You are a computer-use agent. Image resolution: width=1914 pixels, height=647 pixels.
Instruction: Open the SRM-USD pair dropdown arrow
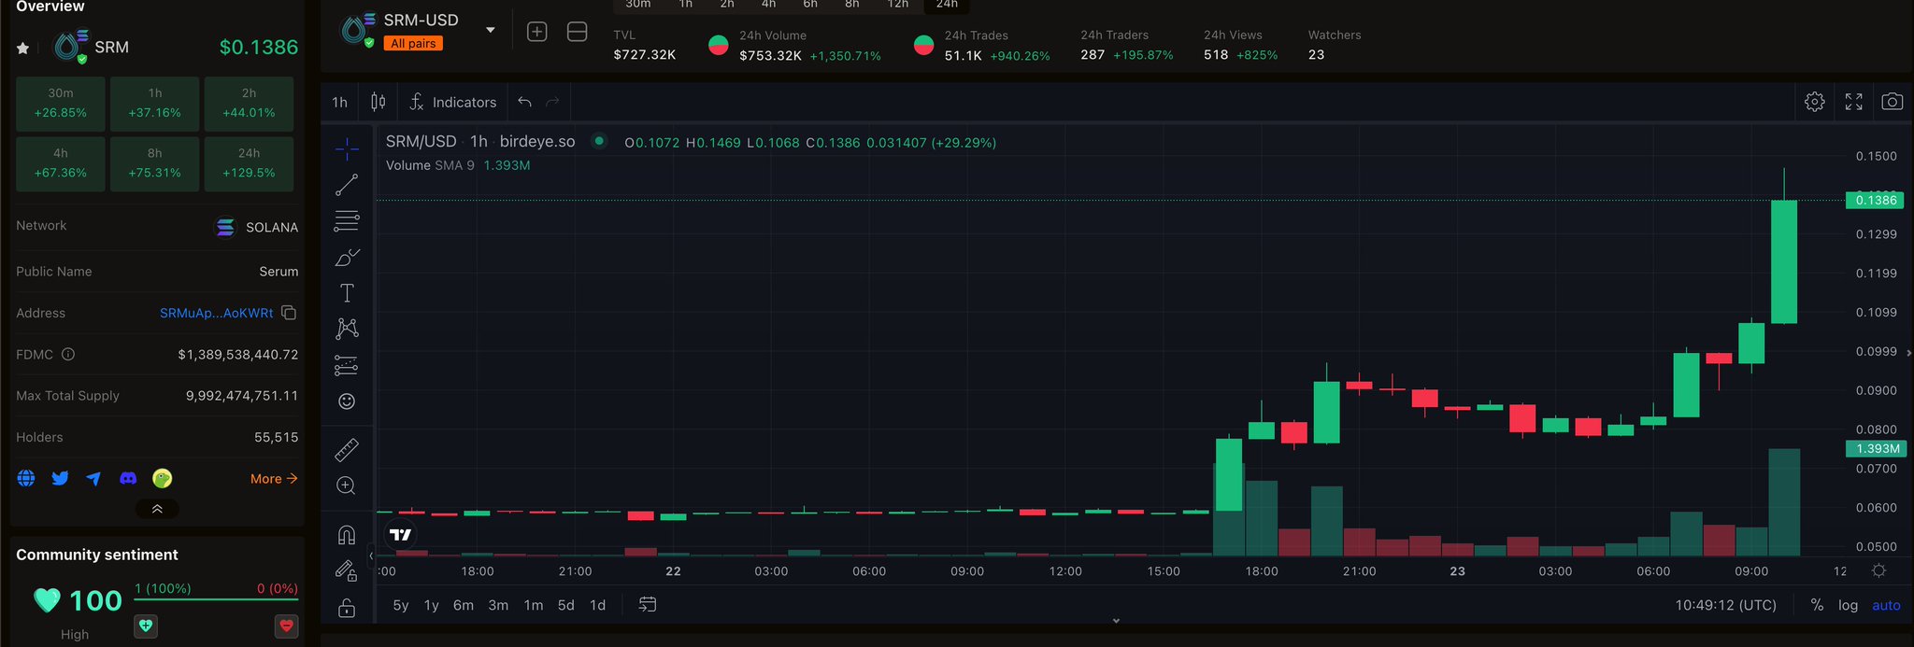(x=490, y=31)
